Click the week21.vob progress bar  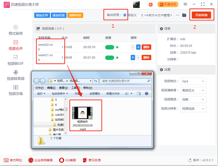tap(110, 58)
